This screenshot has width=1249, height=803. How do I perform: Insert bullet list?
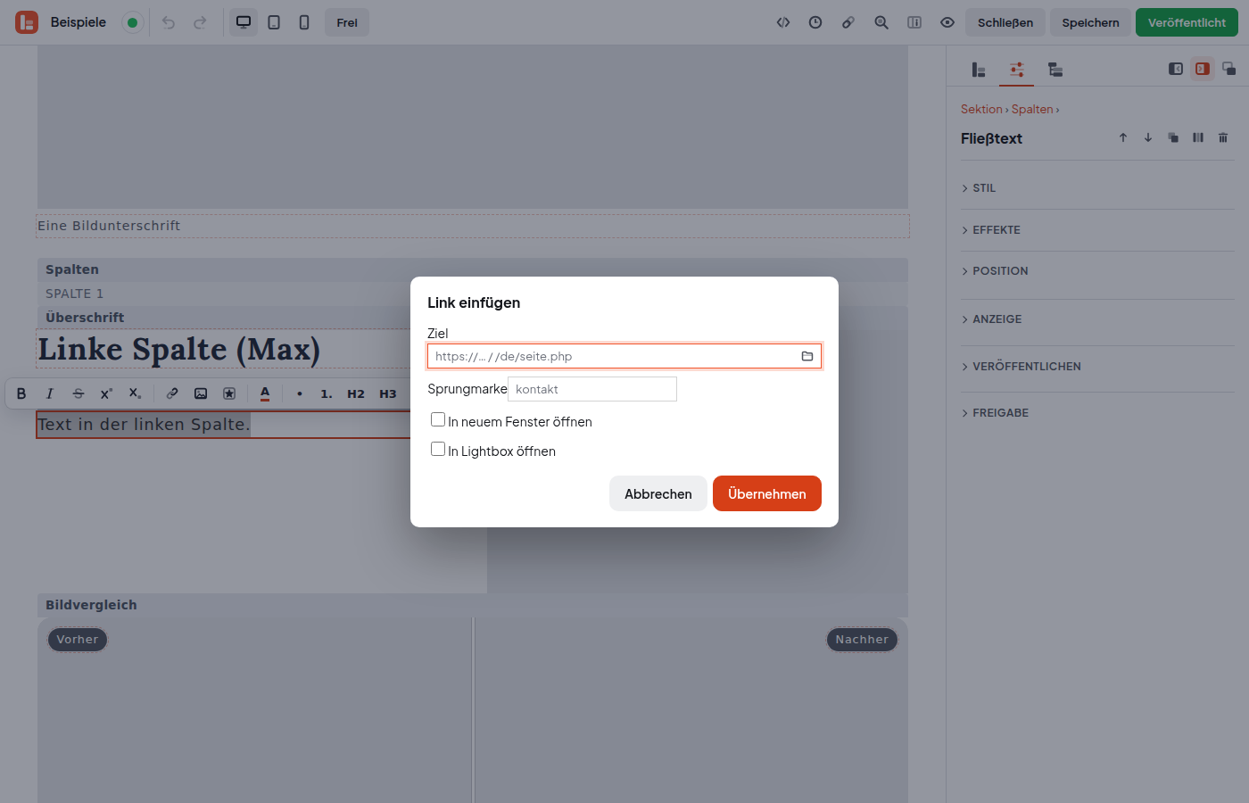point(300,393)
